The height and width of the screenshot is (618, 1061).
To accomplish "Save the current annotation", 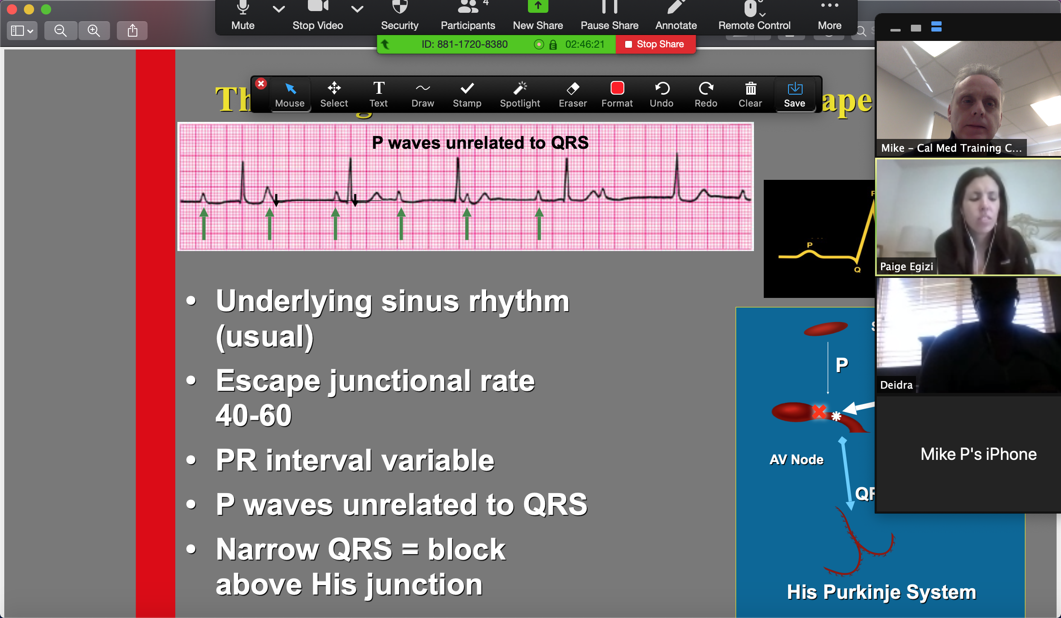I will tap(793, 94).
